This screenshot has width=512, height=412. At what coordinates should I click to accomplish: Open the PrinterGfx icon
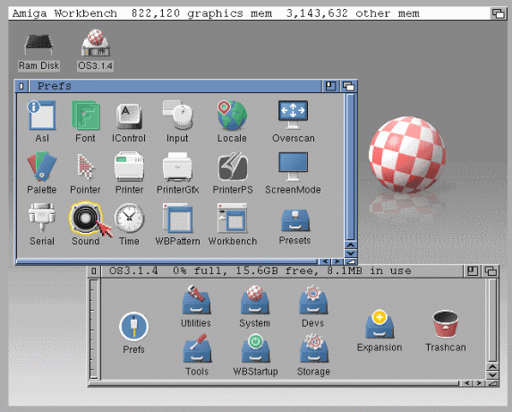click(x=177, y=167)
